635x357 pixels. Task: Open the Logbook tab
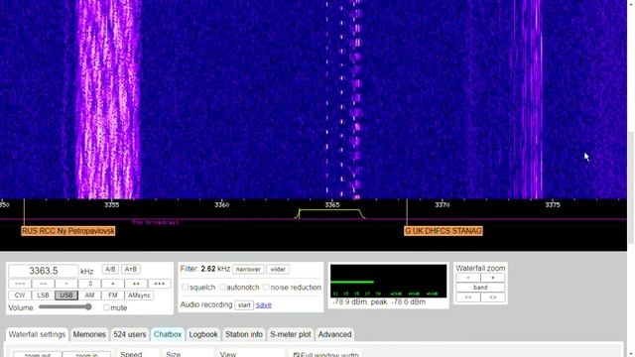click(x=203, y=334)
